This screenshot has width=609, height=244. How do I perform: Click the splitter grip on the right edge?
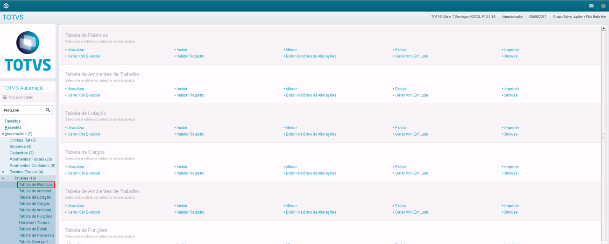[x=603, y=136]
